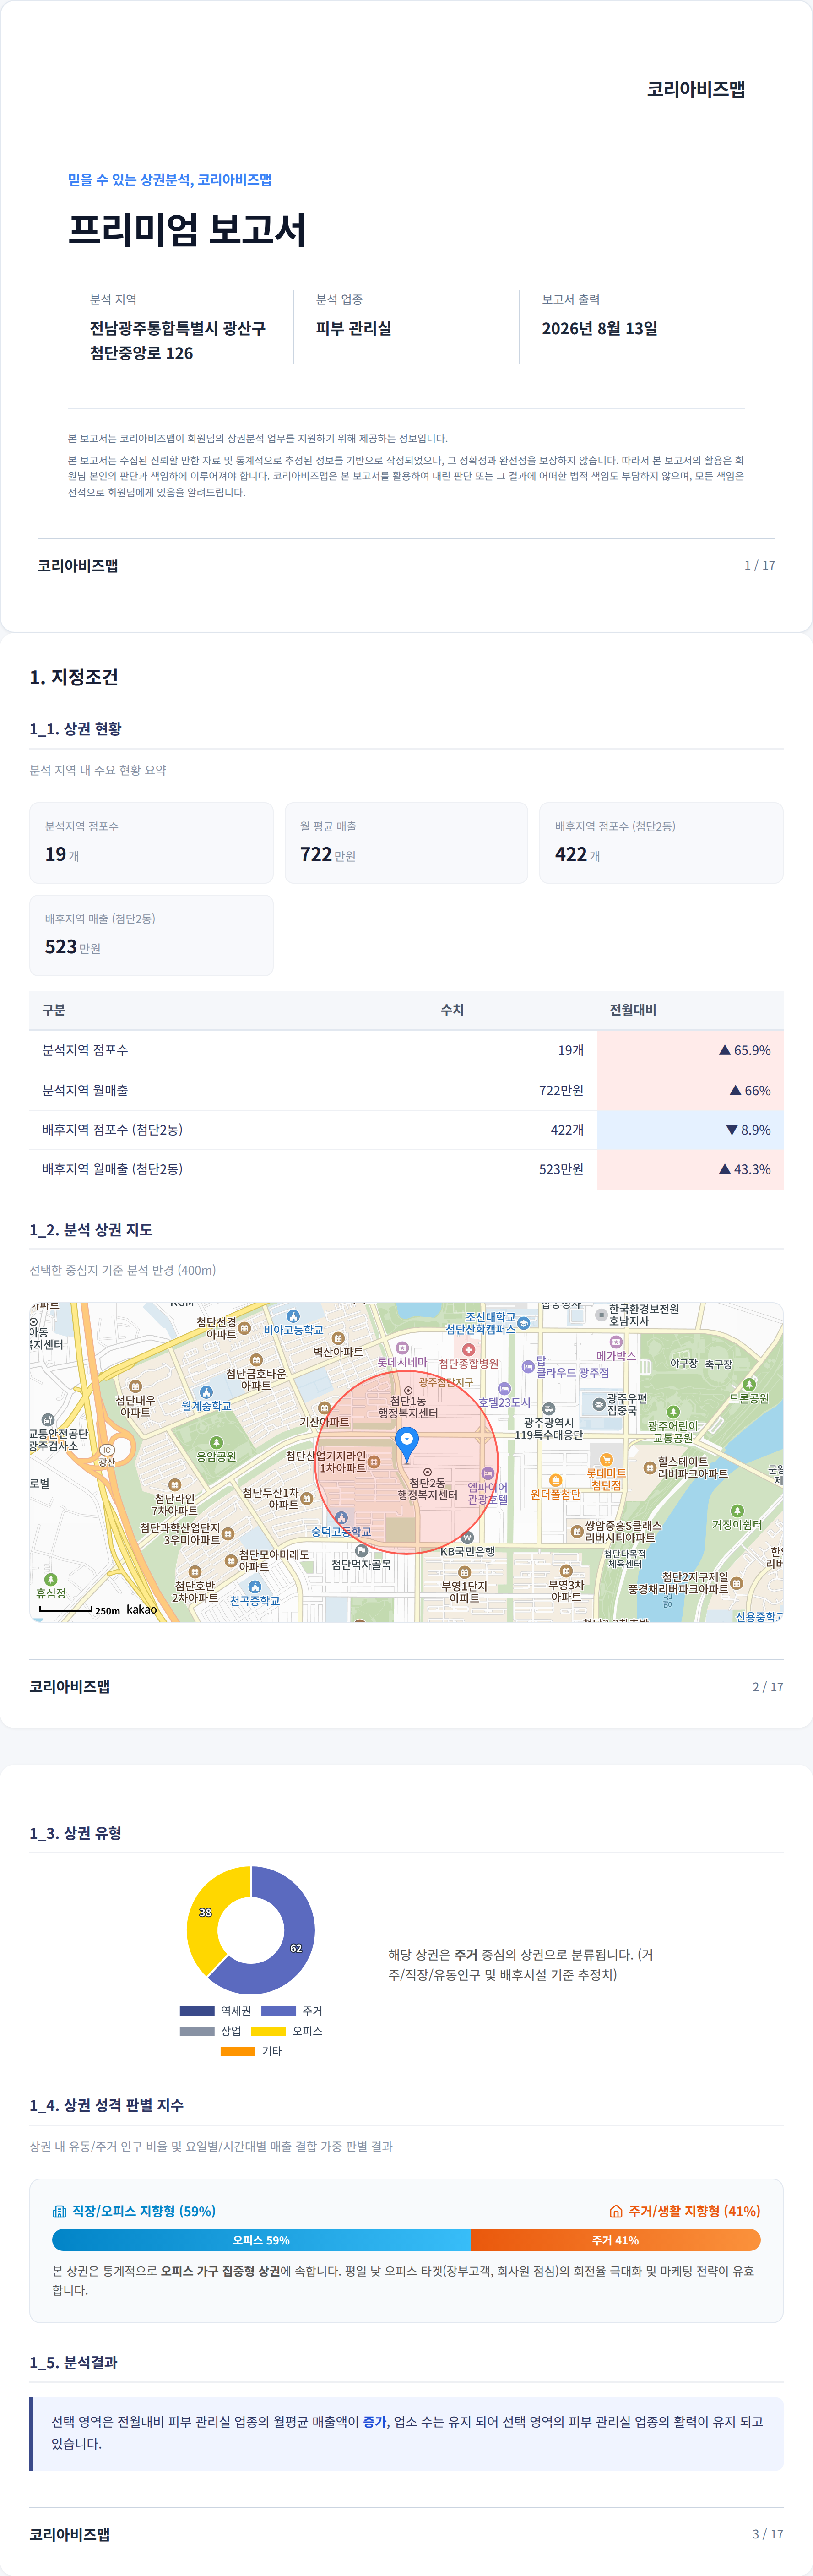813x2576 pixels.
Task: Select the 상업 legend color swatch
Action: pos(197,2031)
